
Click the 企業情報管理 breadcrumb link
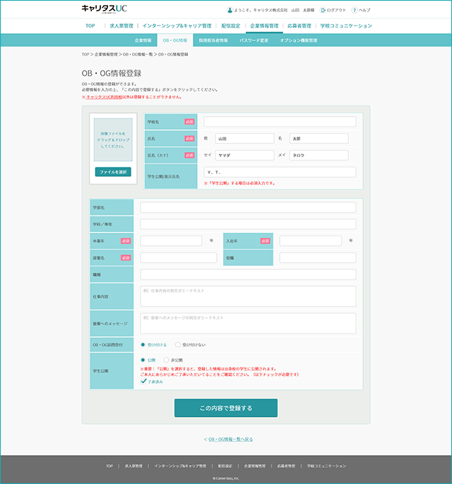[x=106, y=54]
